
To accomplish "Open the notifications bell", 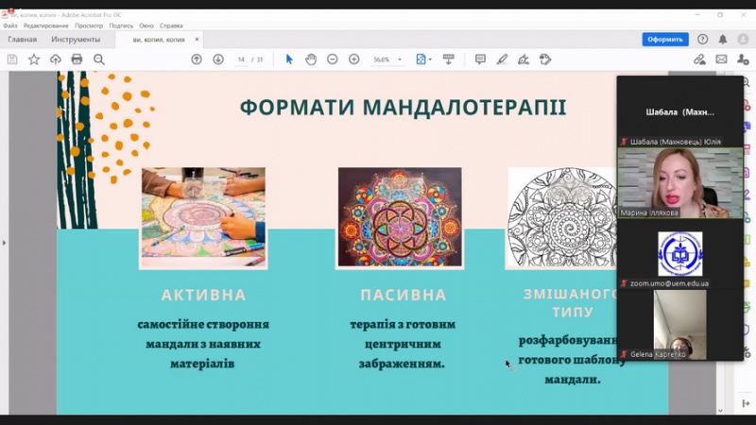I will point(723,40).
